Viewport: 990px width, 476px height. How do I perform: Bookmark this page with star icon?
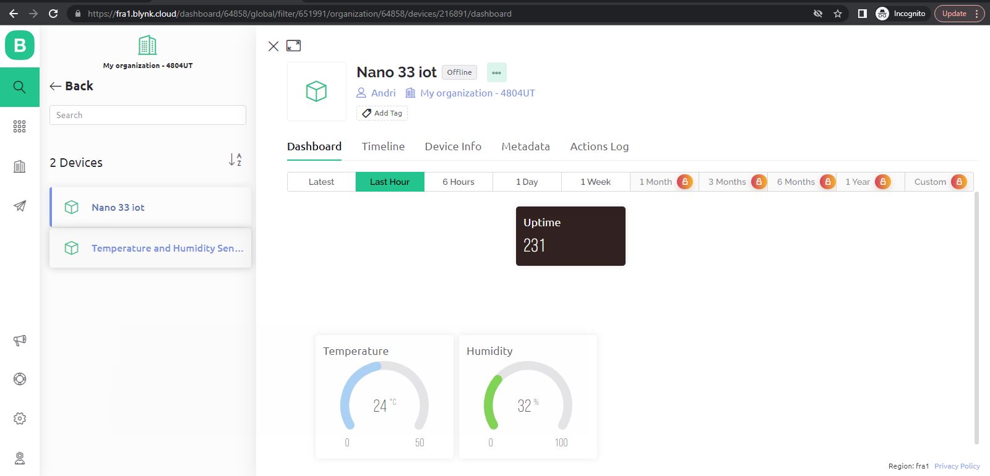click(x=838, y=14)
